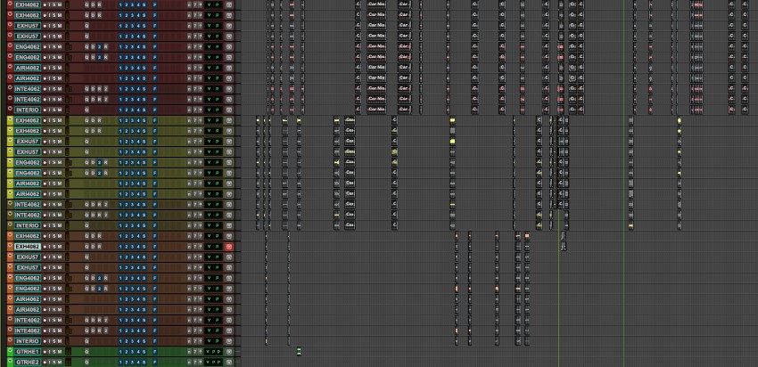758x367 pixels.
Task: Open track options for red-group INTERIO track
Action: pyautogui.click(x=11, y=110)
